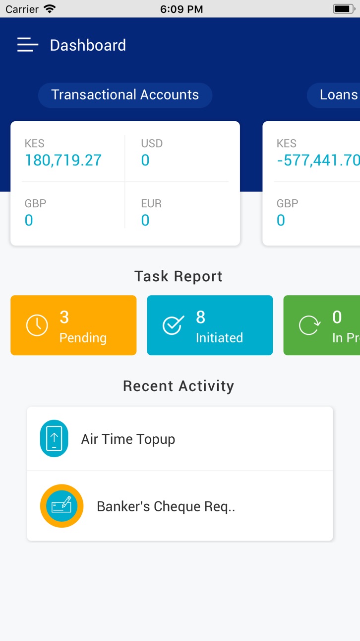Open the hamburger navigation menu
The image size is (360, 641).
(x=28, y=45)
